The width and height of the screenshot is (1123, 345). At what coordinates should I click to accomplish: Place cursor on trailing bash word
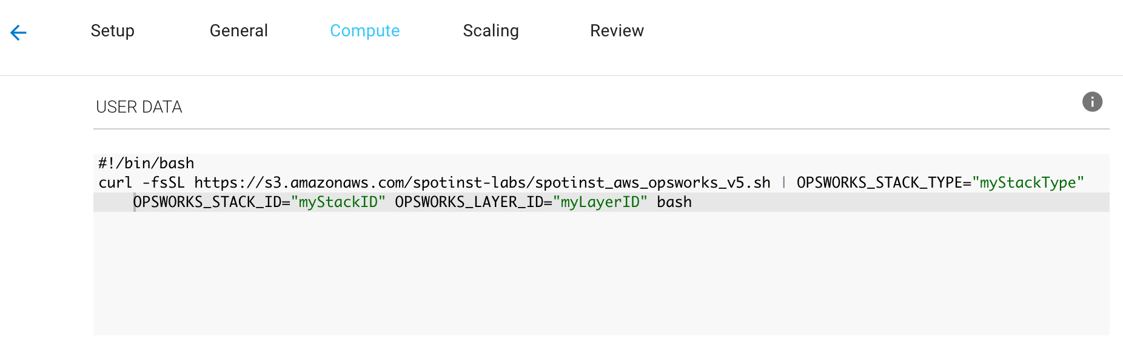(674, 202)
